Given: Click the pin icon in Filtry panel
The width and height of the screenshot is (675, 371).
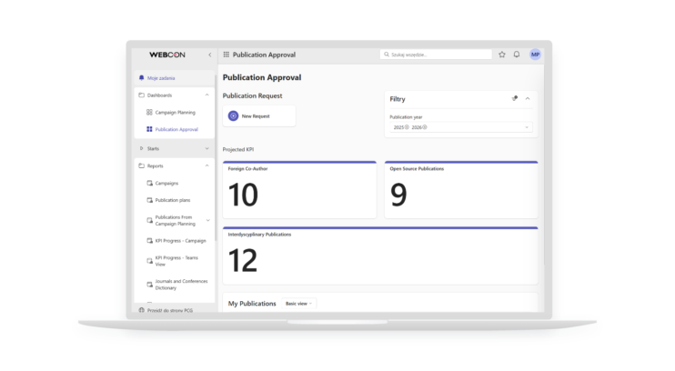Looking at the screenshot, I should pos(514,98).
